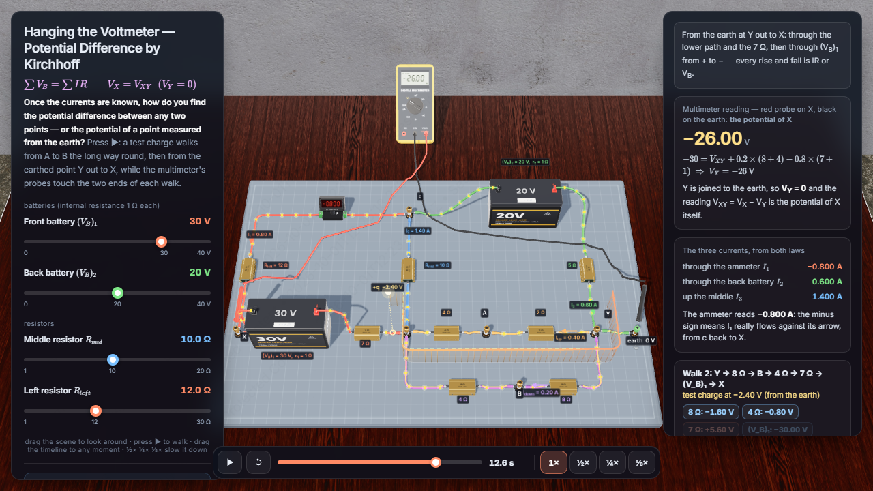Image resolution: width=873 pixels, height=491 pixels.
Task: Click the Left resistor slider handle at 12
Action: 96,411
